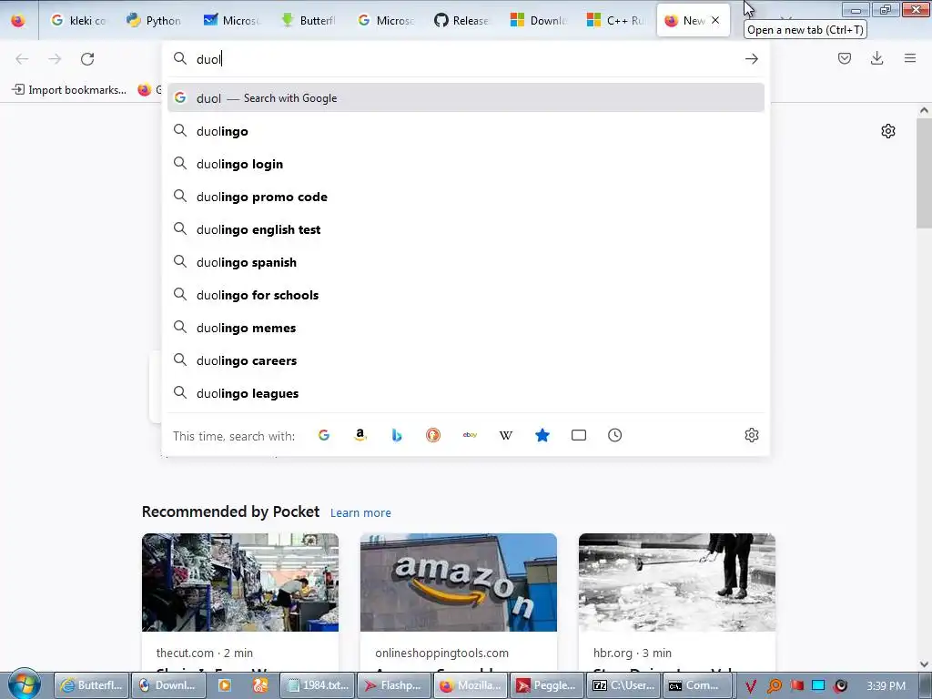The width and height of the screenshot is (932, 699).
Task: Close the New Tab tab
Action: 715,20
